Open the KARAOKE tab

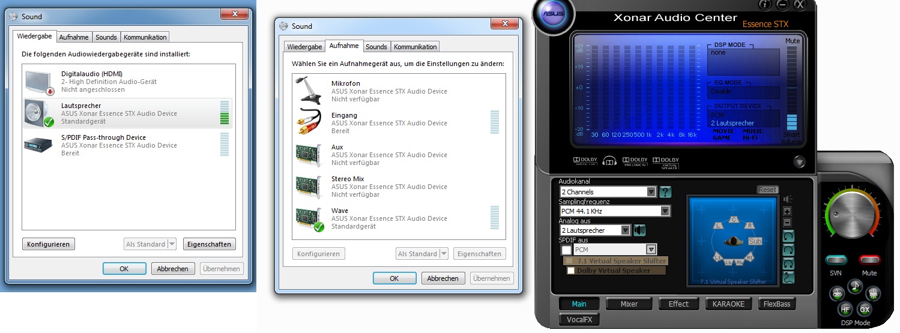click(x=728, y=304)
